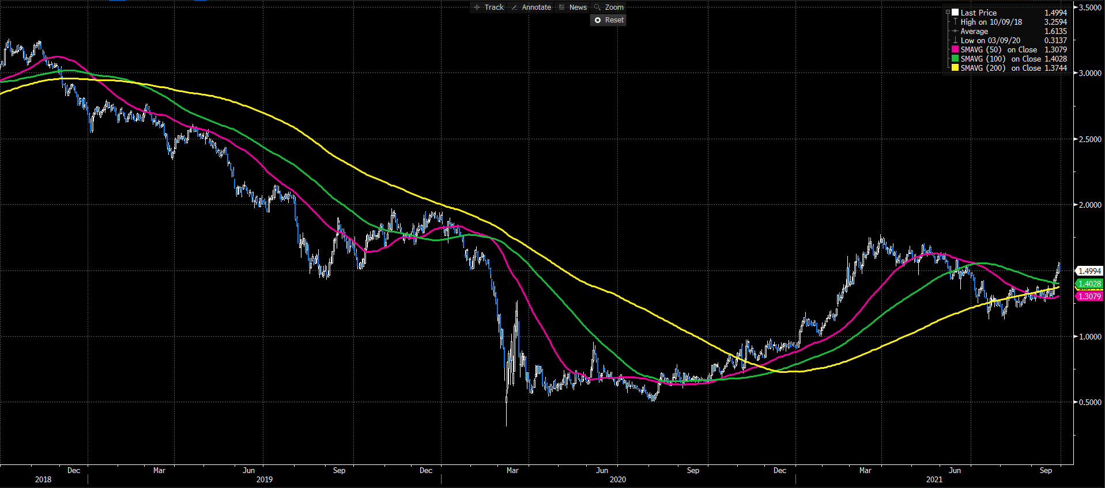Click the Average marker icon in legend

tap(955, 31)
